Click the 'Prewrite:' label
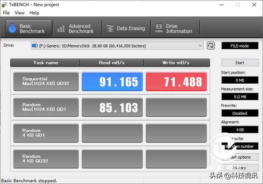Image resolution: width=263 pixels, height=184 pixels. (x=229, y=106)
